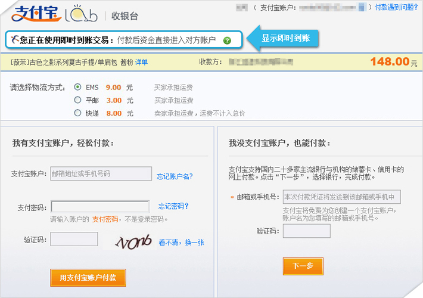Click the 148.00 元 price text

(x=394, y=62)
